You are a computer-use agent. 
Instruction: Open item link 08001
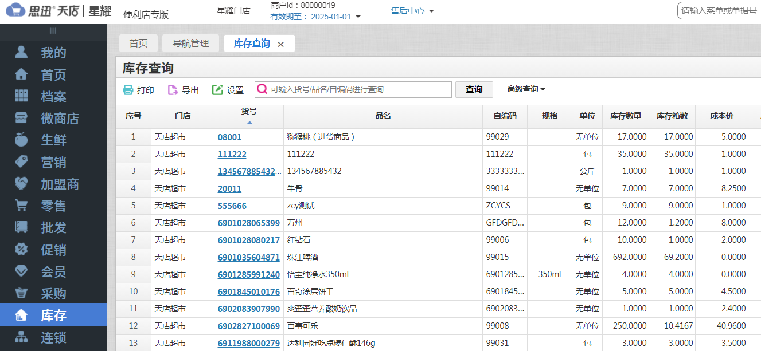229,137
